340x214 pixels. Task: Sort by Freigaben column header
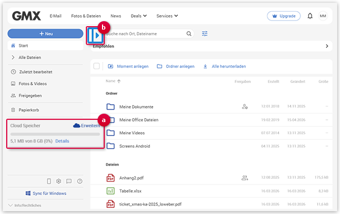coord(242,81)
